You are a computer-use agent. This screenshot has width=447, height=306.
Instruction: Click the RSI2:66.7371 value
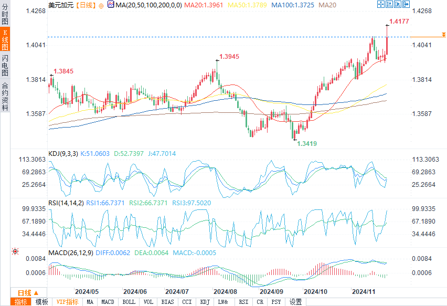148,203
